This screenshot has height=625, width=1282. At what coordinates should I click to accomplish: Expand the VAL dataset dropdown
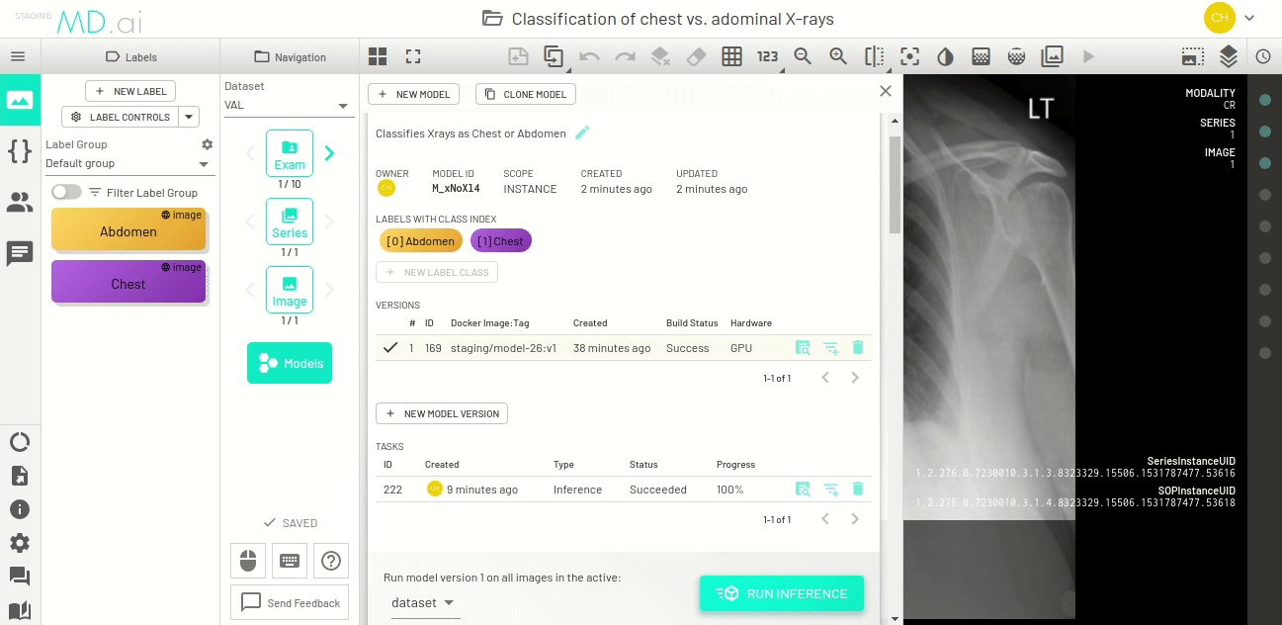pos(288,106)
